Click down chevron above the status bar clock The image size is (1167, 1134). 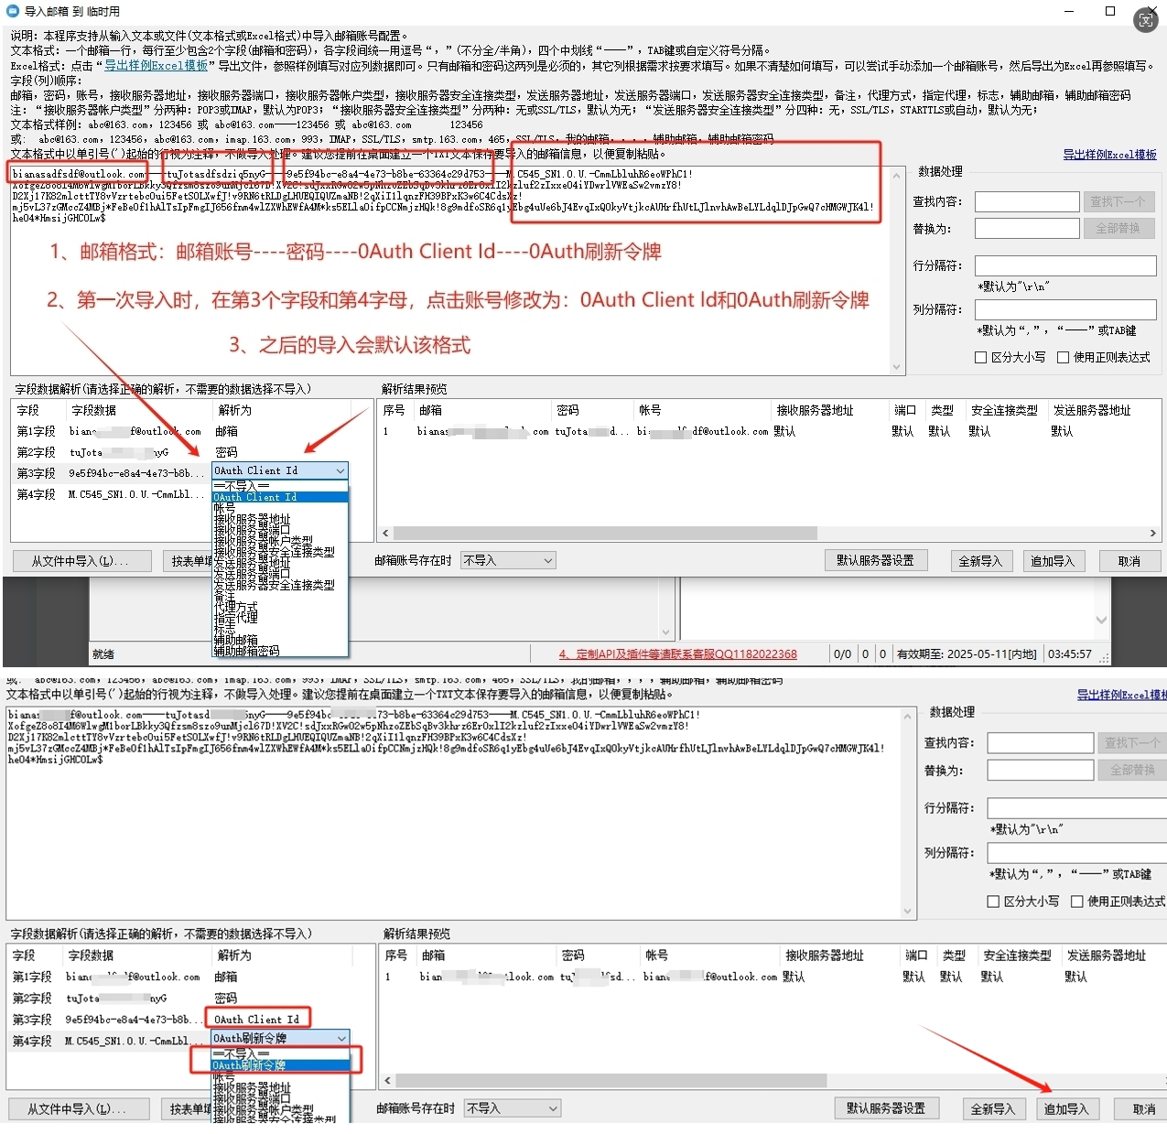1101,620
